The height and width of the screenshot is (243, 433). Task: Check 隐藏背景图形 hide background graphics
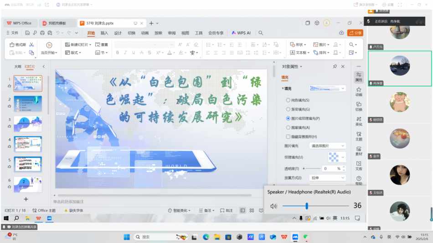(288, 137)
